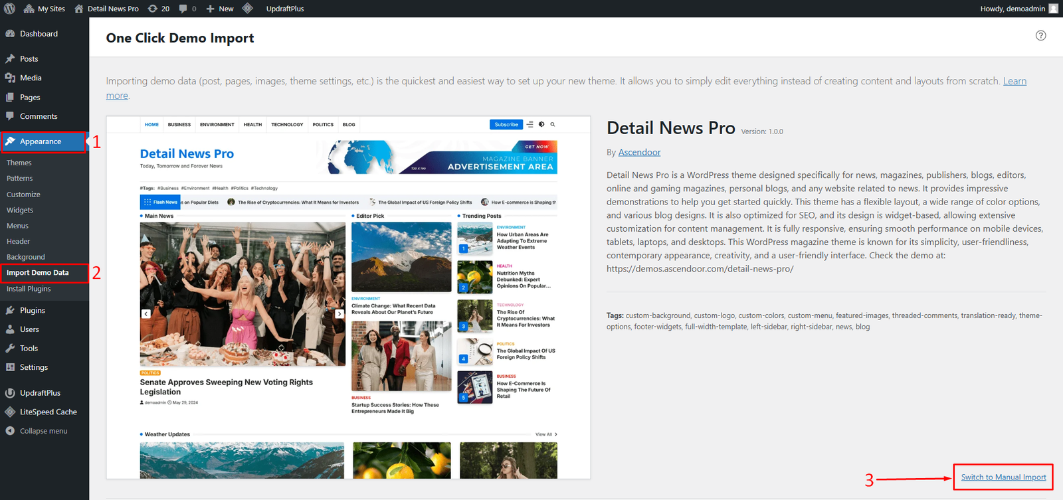
Task: Open Menus submenu item
Action: pos(18,226)
